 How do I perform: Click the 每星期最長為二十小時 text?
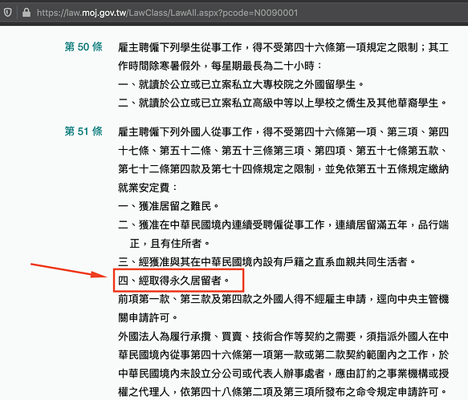click(x=262, y=66)
